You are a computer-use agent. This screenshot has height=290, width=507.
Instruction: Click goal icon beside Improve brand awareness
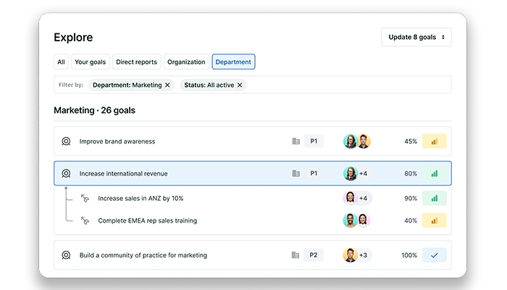66,141
